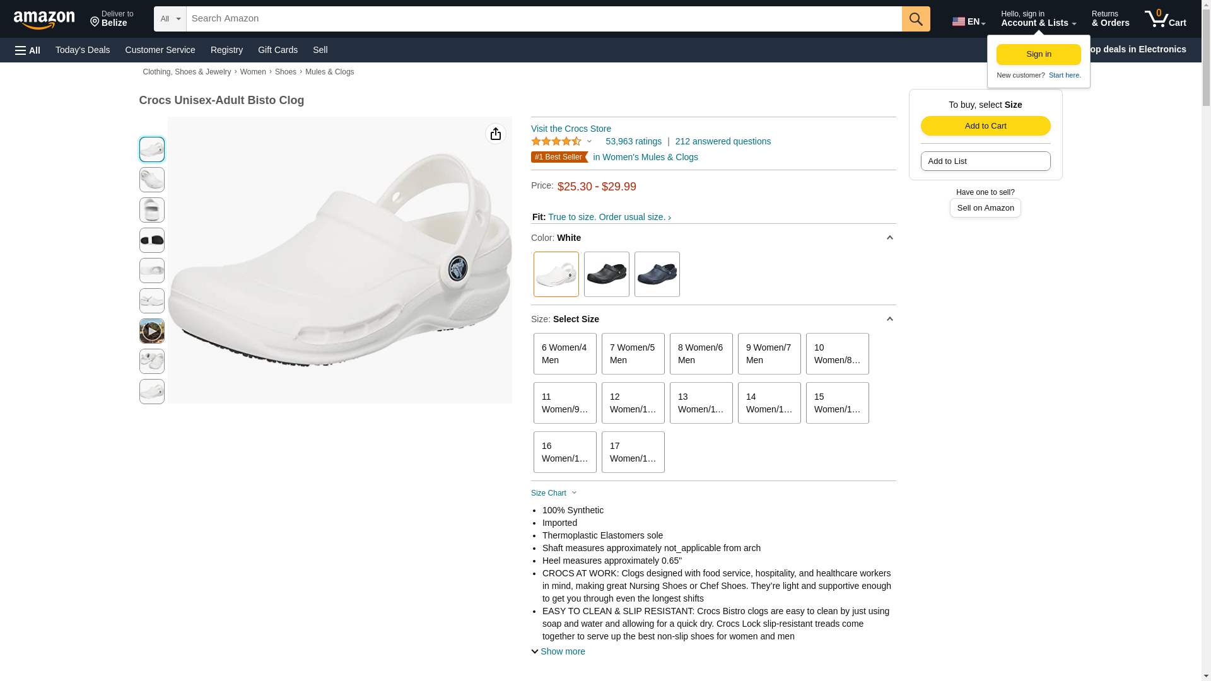Click the share icon on product image
This screenshot has width=1211, height=681.
pos(496,134)
